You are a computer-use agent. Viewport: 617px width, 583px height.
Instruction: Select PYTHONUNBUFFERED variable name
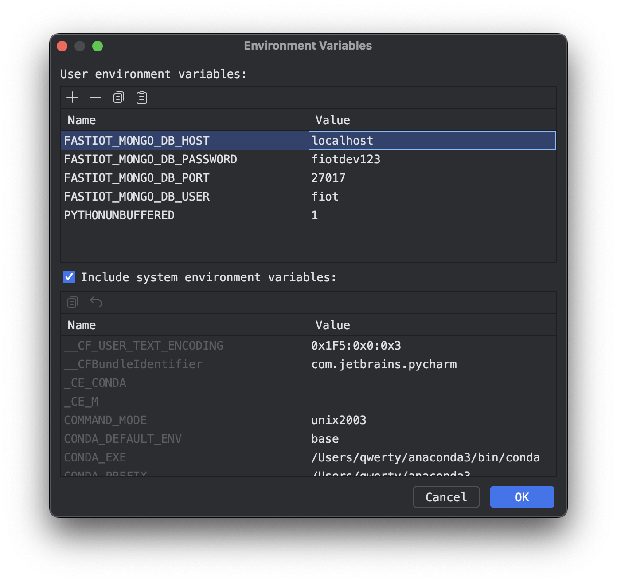[120, 215]
